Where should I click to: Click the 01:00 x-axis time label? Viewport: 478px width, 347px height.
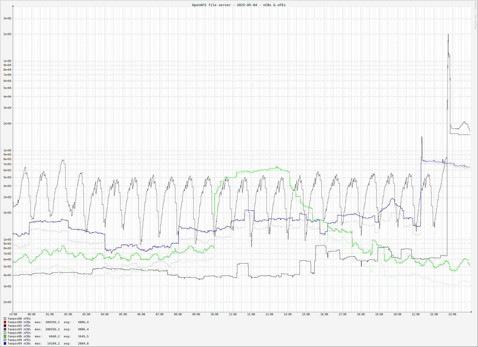50,314
